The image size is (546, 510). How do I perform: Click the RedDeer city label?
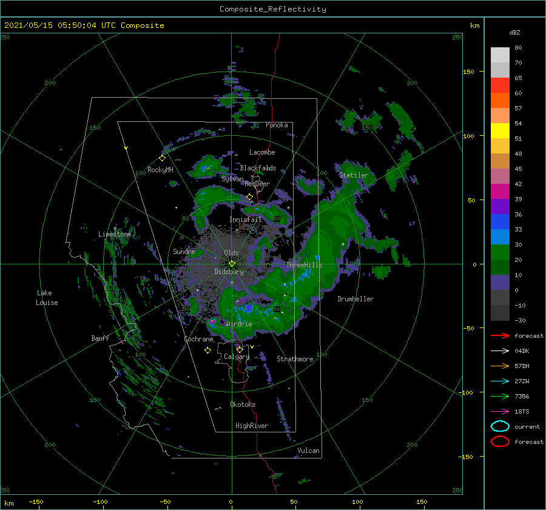[257, 184]
